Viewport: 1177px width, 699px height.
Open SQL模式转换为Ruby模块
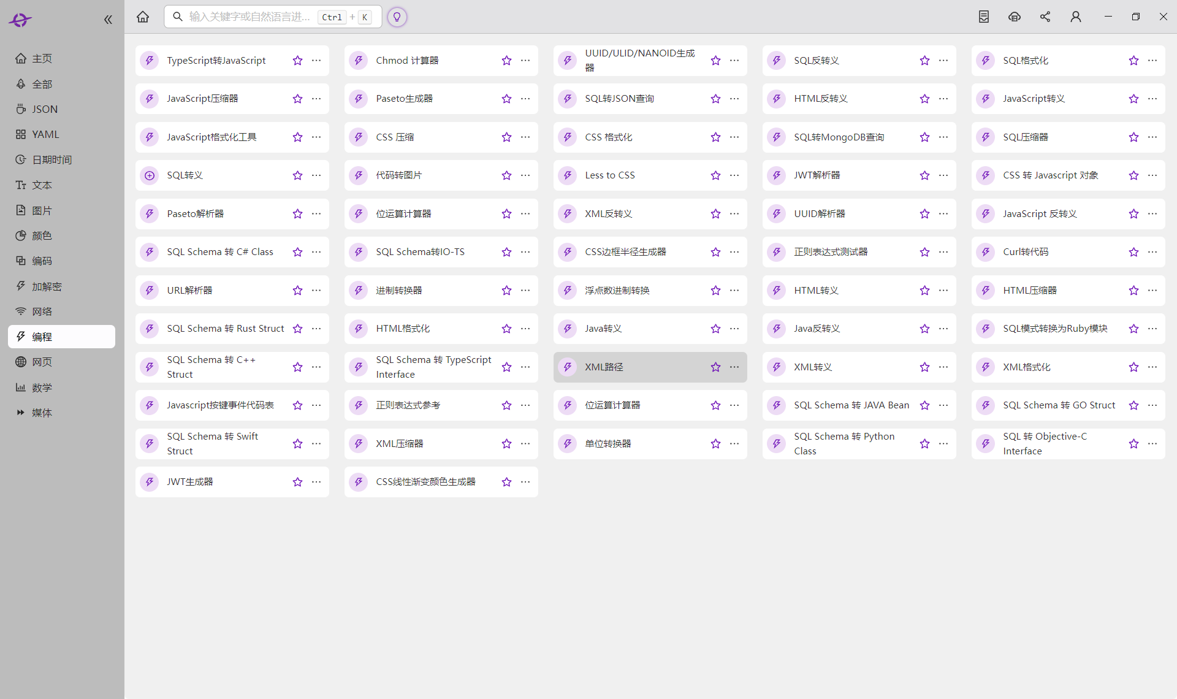coord(1068,329)
